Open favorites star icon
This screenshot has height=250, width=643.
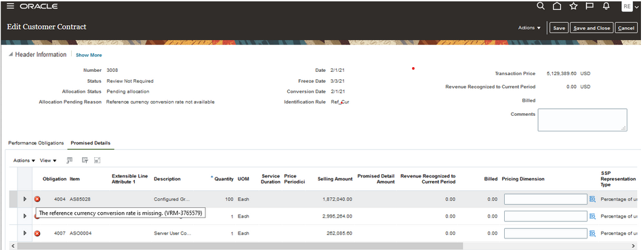point(573,5)
